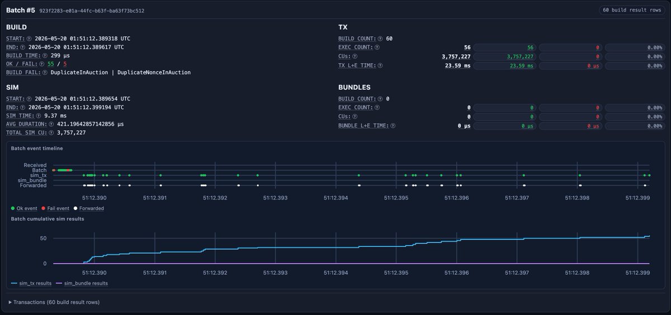The height and width of the screenshot is (315, 671).
Task: Toggle sim_bundle results series in legend
Action: 82,283
